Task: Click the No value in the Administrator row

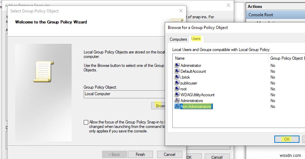Action: [x=273, y=66]
